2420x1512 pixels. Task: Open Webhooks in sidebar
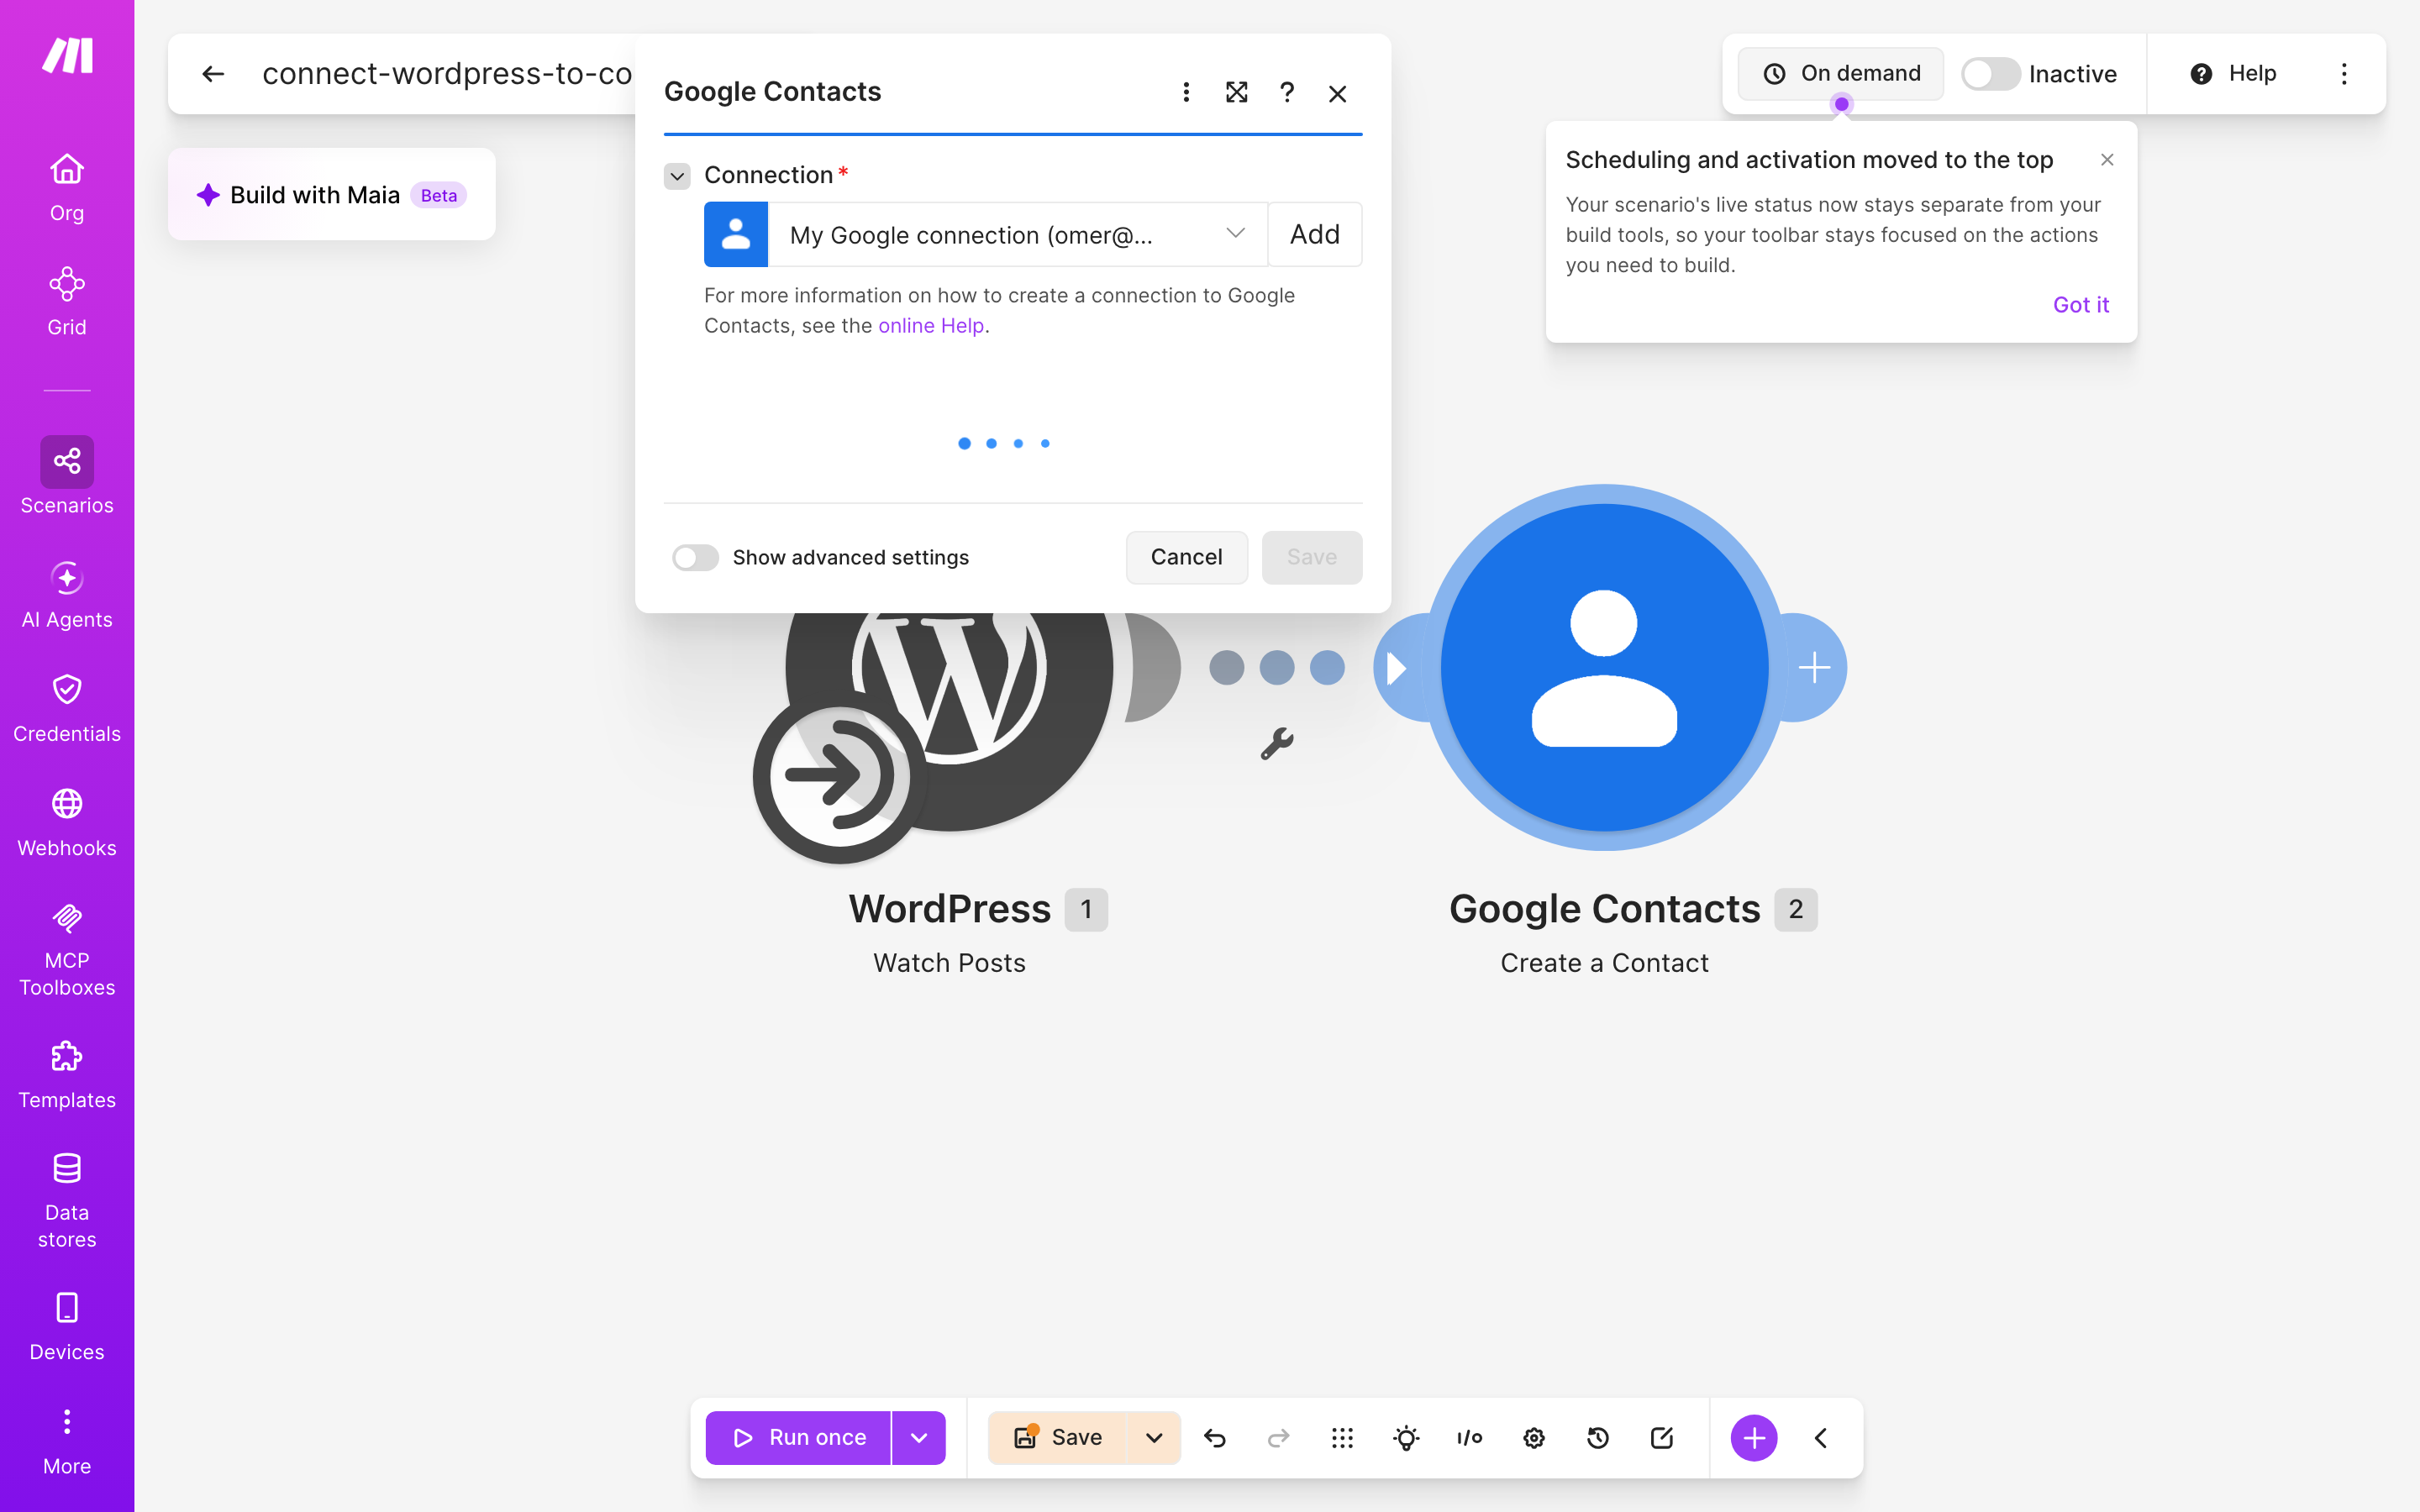pyautogui.click(x=67, y=822)
